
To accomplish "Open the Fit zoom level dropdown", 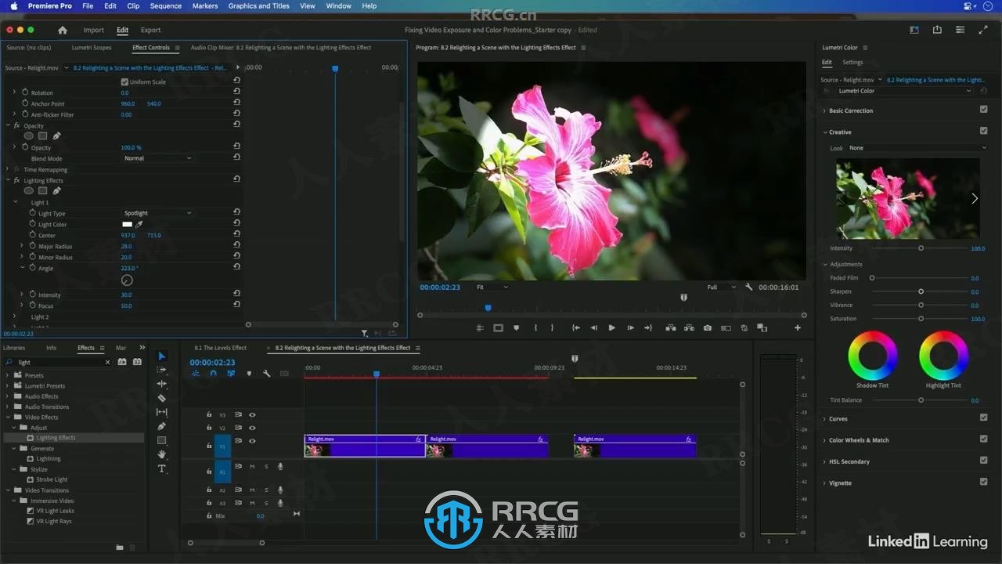I will (492, 287).
